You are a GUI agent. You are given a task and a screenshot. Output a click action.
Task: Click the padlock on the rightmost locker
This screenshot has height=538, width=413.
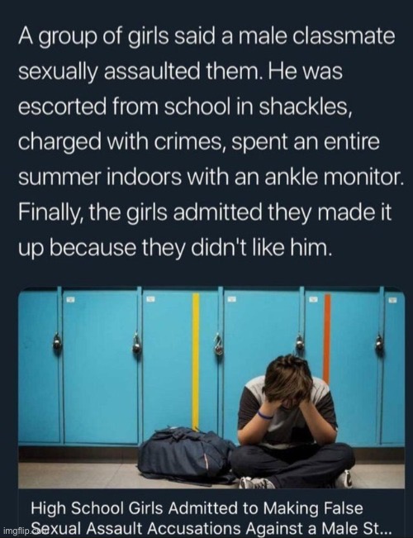tap(379, 342)
